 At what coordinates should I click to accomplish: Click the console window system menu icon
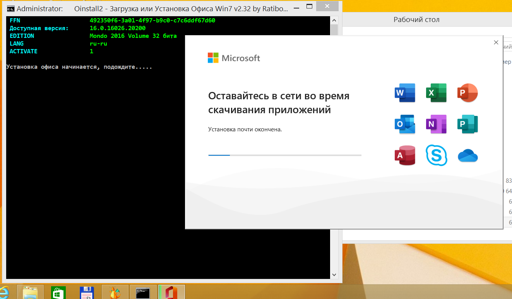(11, 8)
